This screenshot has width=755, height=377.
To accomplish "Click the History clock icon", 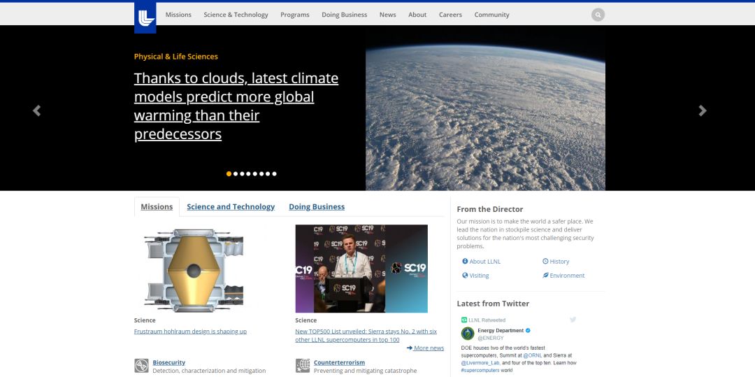I will (545, 261).
